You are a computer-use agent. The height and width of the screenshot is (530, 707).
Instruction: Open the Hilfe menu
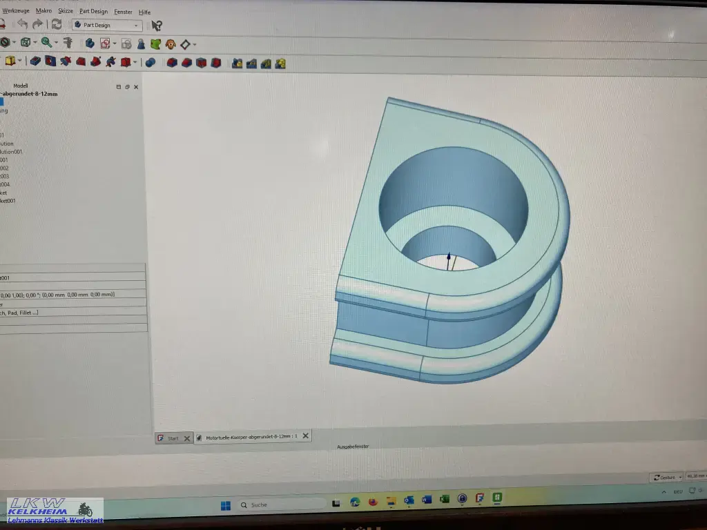click(x=145, y=12)
